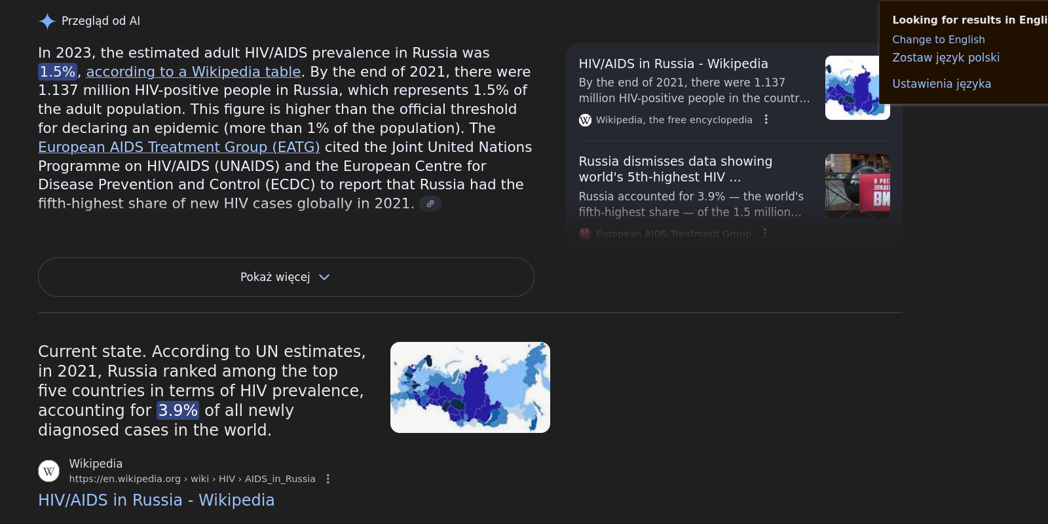This screenshot has width=1048, height=524.
Task: Expand the overview with Pokaż więcej
Action: click(x=286, y=277)
